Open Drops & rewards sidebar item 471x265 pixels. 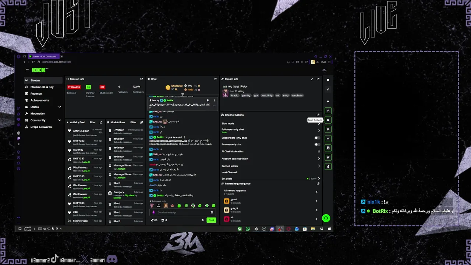pyautogui.click(x=43, y=127)
